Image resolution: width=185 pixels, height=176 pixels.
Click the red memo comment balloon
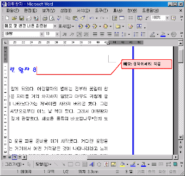point(147,64)
